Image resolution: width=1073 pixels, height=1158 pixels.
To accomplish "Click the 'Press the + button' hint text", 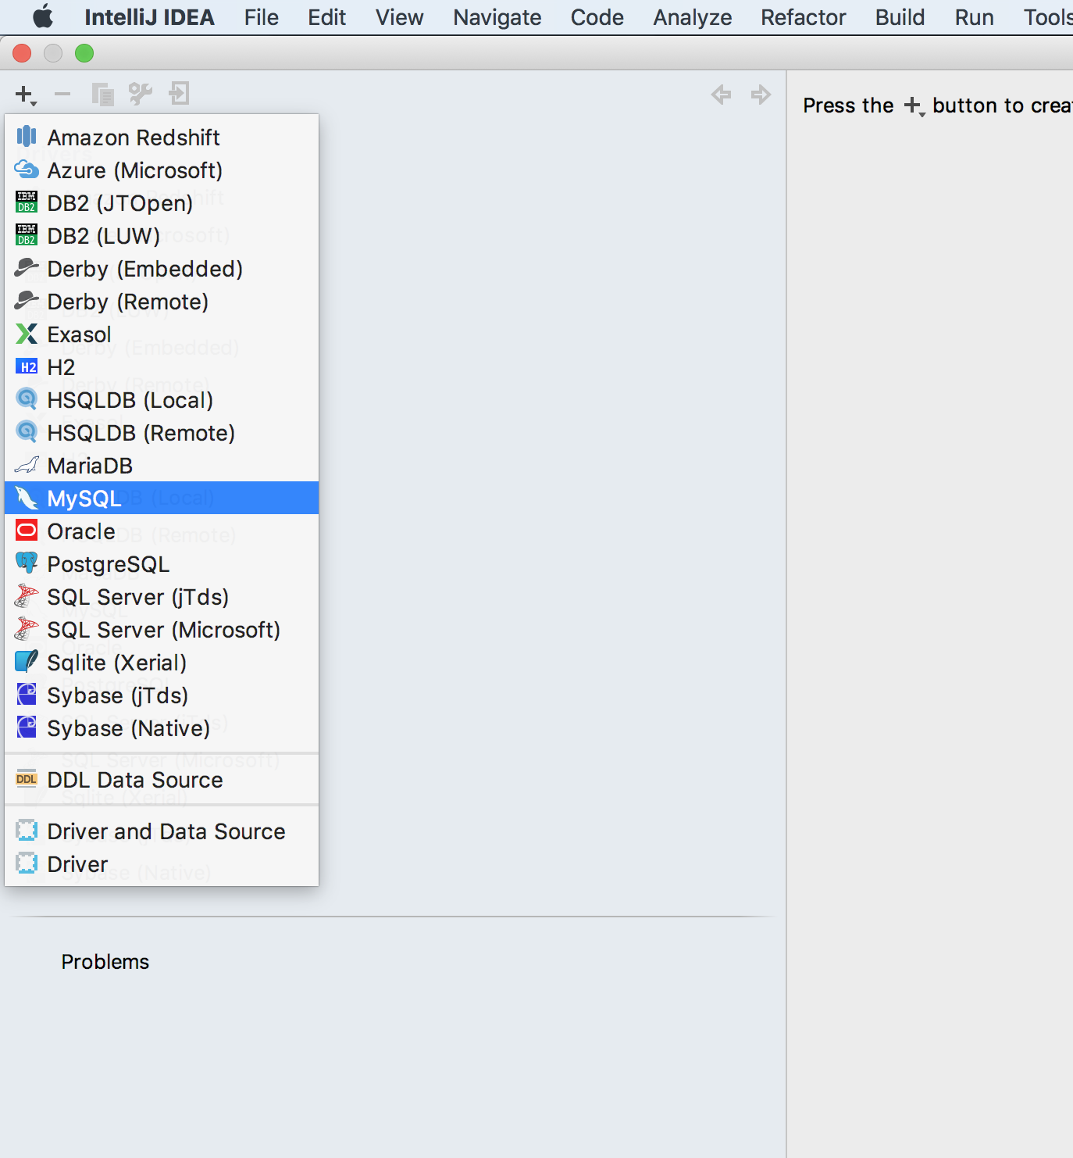I will [x=937, y=105].
